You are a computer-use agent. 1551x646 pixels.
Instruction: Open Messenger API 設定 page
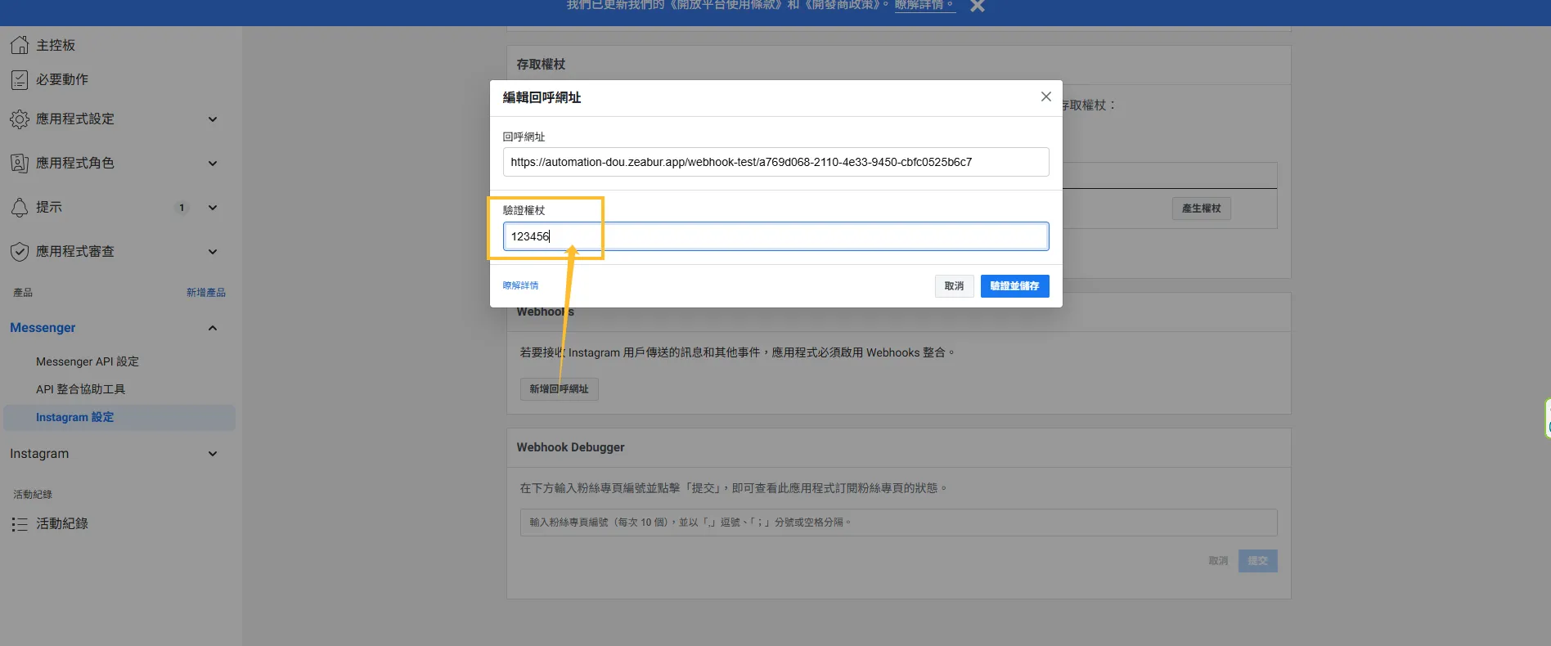pos(88,361)
